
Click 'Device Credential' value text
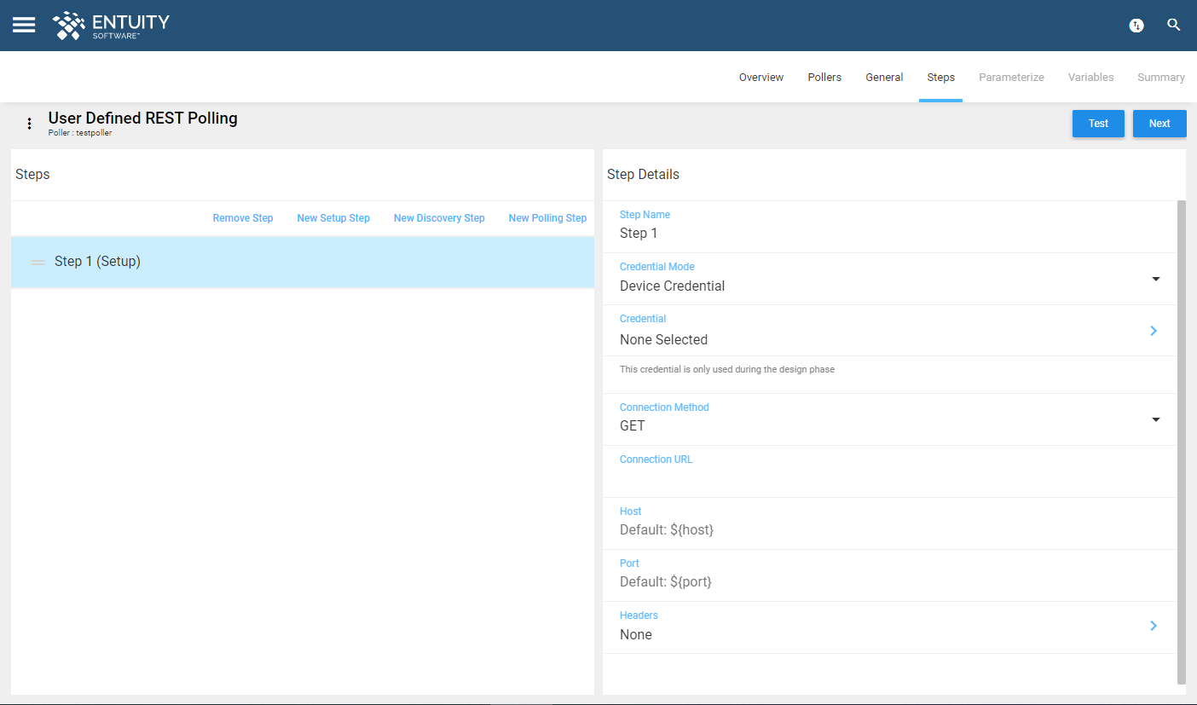click(x=672, y=286)
